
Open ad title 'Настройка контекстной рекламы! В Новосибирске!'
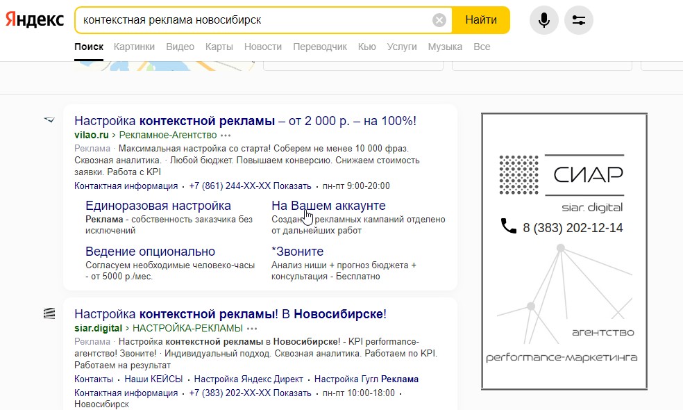click(x=230, y=314)
